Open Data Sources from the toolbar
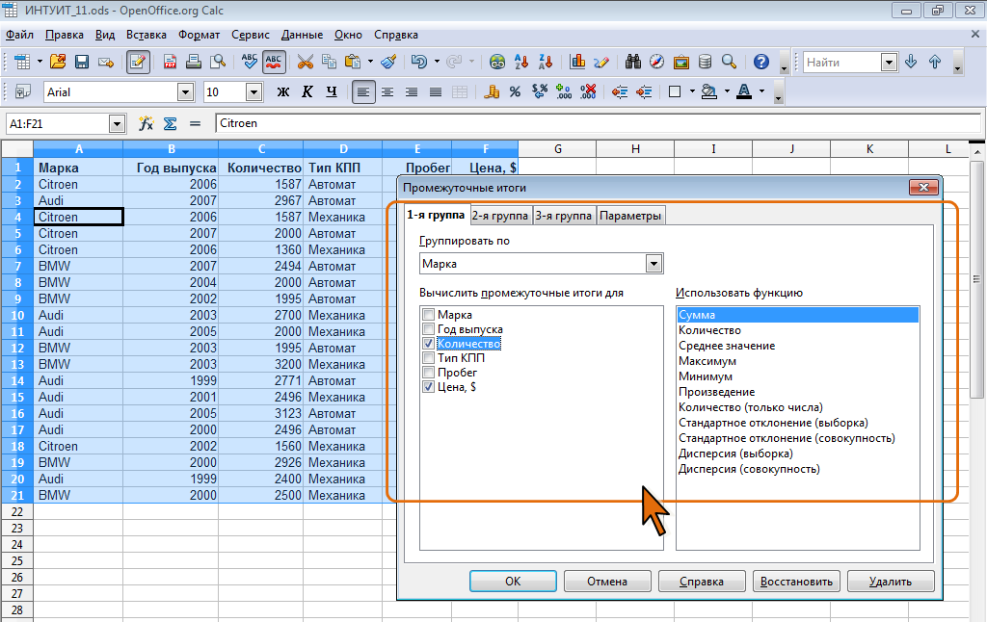987x622 pixels. [705, 62]
